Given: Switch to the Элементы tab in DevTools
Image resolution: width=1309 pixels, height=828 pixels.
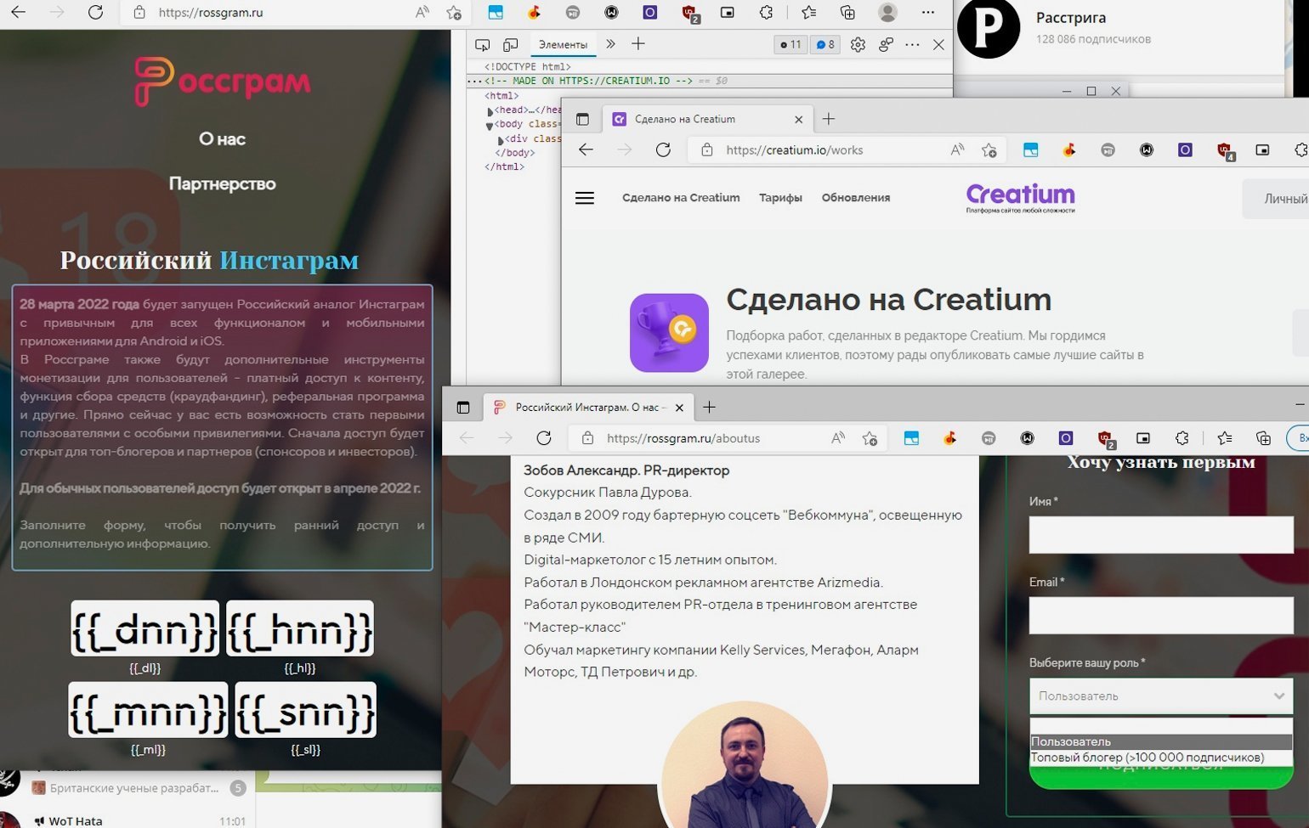Looking at the screenshot, I should 563,44.
